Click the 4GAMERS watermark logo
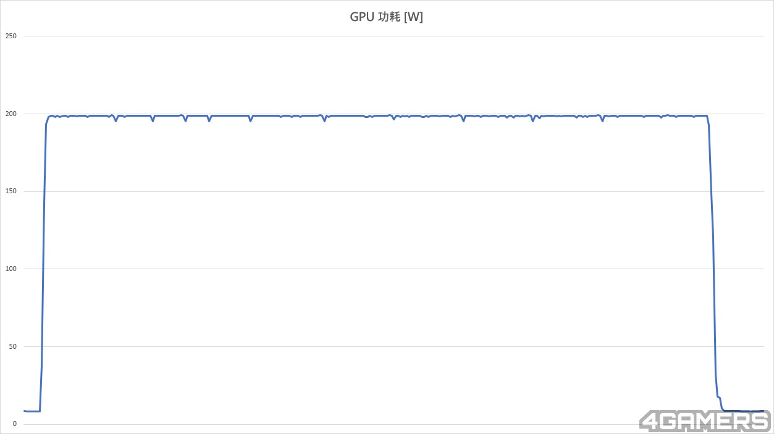The height and width of the screenshot is (434, 774). (x=705, y=420)
